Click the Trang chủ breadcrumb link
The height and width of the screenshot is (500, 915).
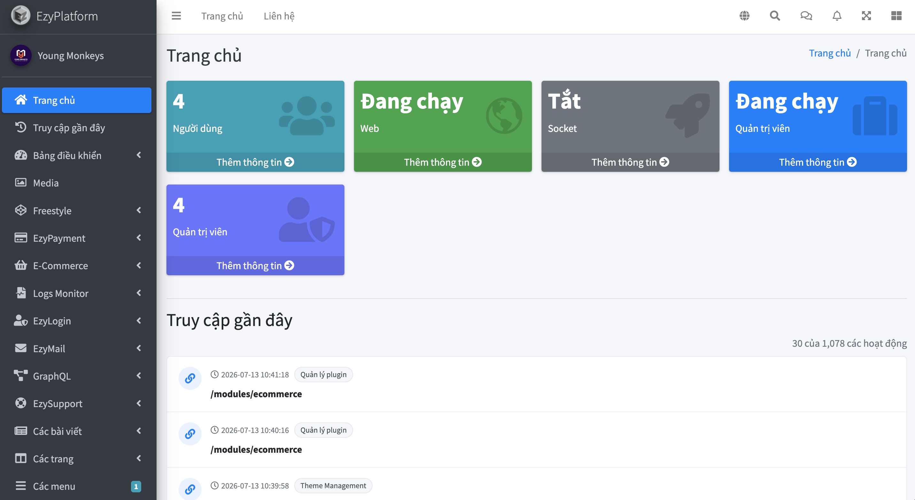830,53
